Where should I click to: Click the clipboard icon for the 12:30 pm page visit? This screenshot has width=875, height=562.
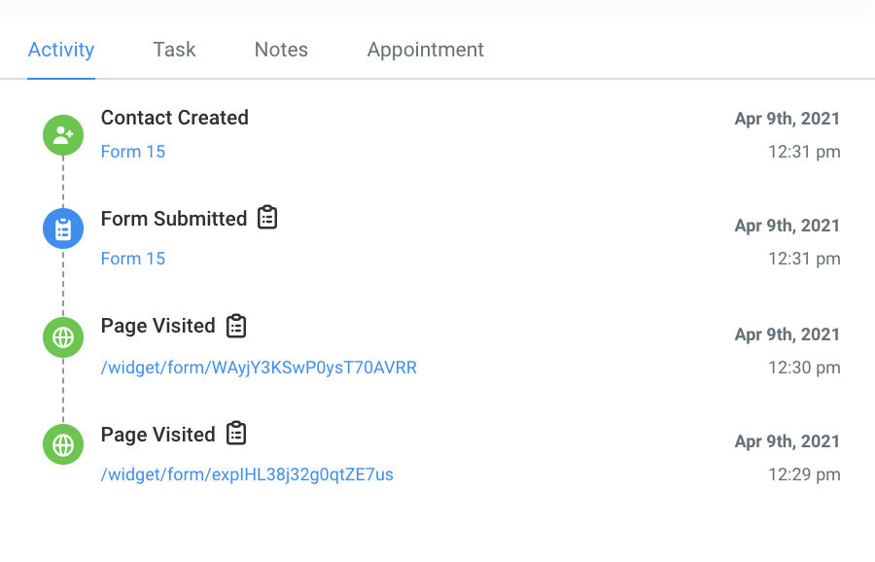236,326
